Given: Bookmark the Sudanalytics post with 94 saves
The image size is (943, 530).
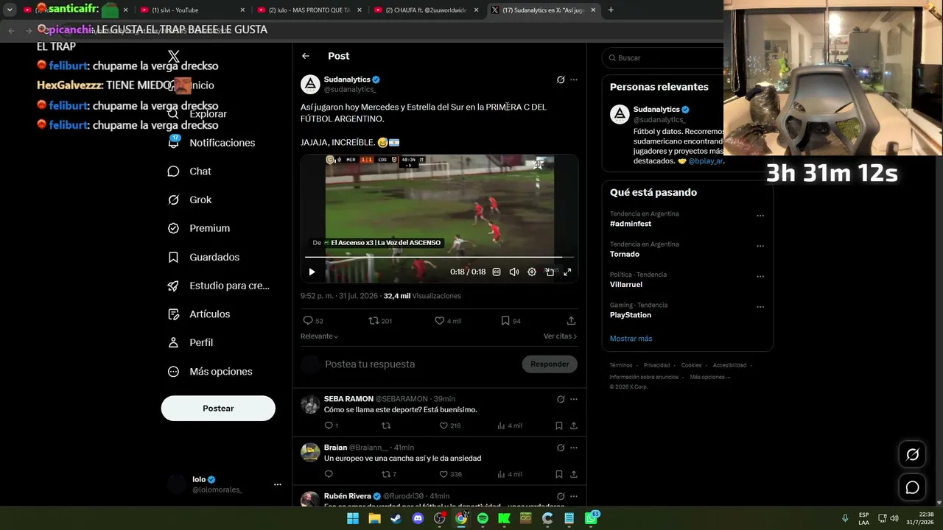Looking at the screenshot, I should click(x=511, y=321).
